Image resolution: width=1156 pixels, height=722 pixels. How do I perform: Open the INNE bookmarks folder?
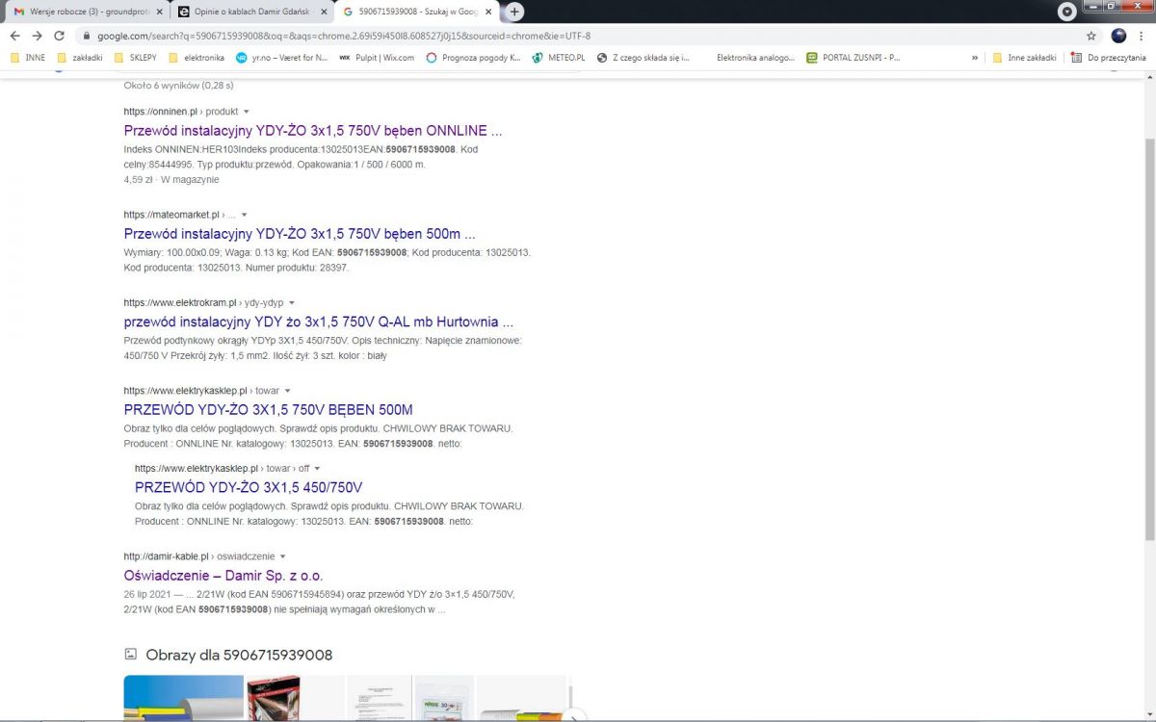click(28, 58)
